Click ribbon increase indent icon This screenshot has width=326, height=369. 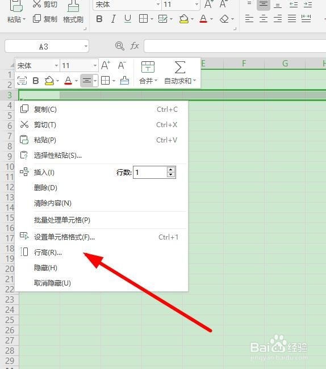[308, 5]
